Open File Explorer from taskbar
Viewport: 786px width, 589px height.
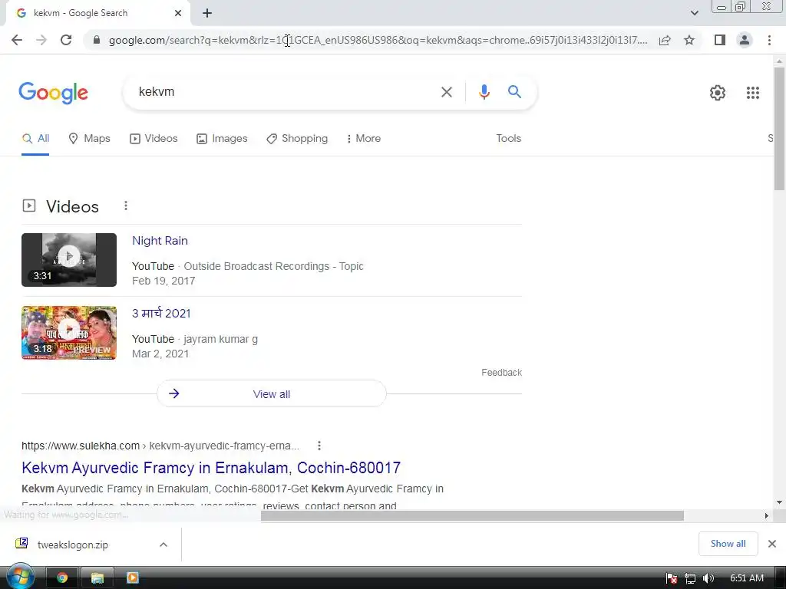97,578
